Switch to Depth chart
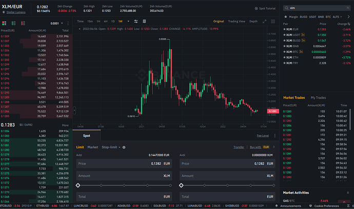The height and width of the screenshot is (209, 354). (253, 22)
